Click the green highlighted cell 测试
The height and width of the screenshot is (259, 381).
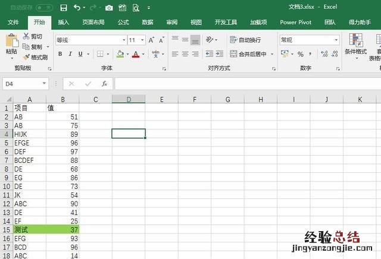(29, 229)
